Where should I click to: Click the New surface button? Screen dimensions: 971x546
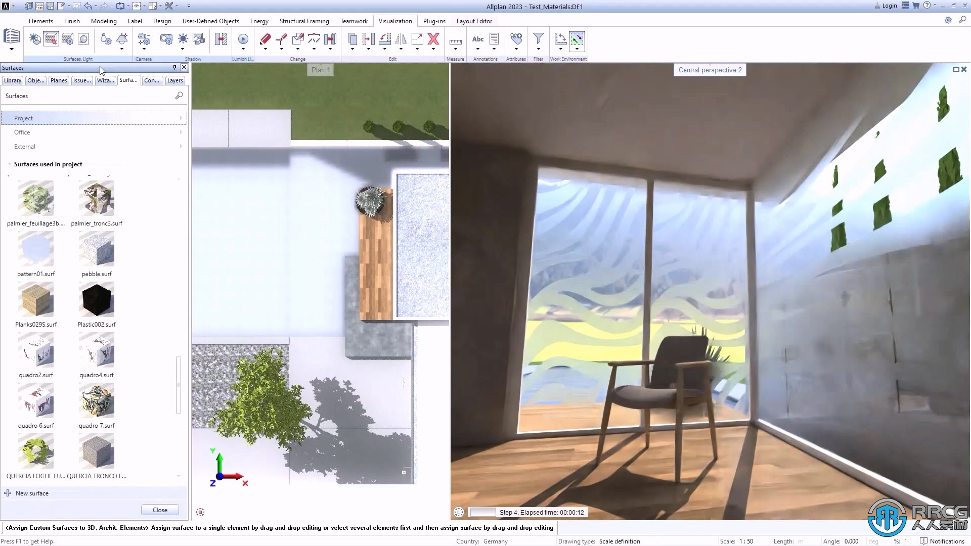click(x=31, y=493)
